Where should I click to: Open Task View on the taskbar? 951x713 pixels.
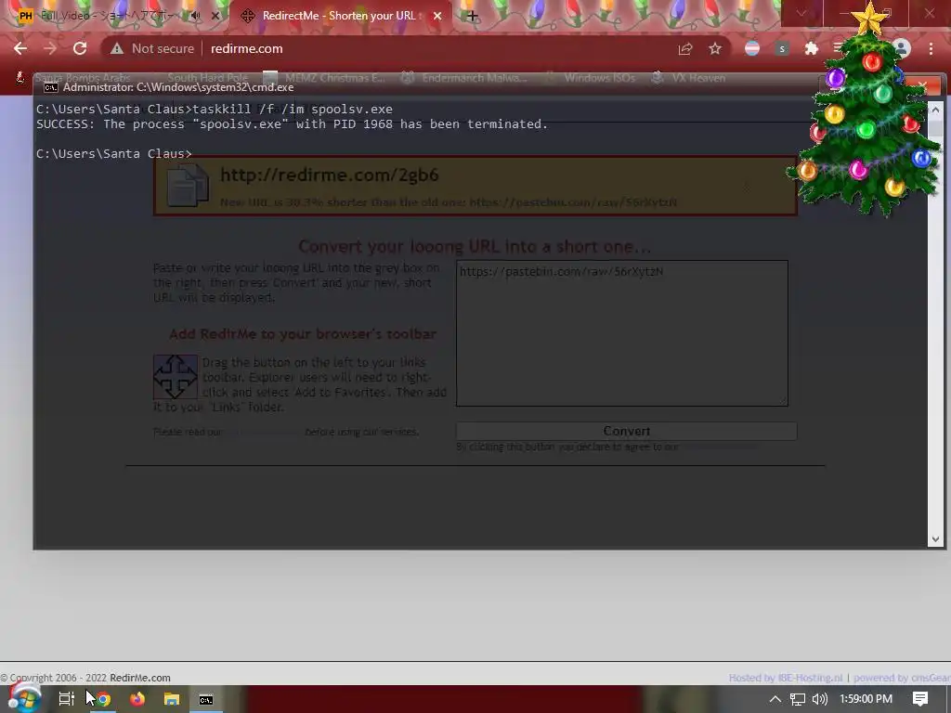tap(66, 699)
